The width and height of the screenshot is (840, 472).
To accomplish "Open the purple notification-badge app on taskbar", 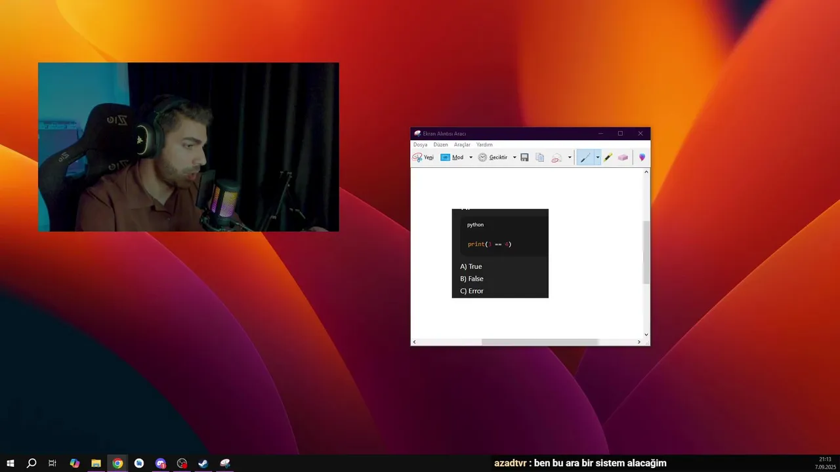I will (161, 463).
